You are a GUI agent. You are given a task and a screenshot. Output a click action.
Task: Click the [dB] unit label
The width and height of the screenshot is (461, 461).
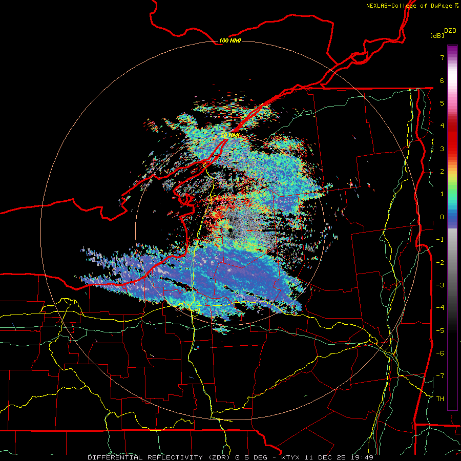437,35
